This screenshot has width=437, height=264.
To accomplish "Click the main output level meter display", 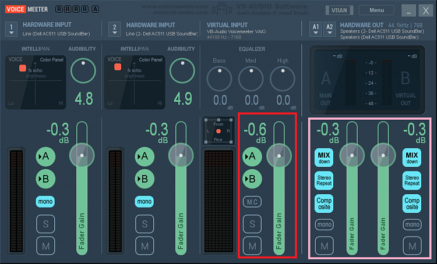I will pos(367,80).
